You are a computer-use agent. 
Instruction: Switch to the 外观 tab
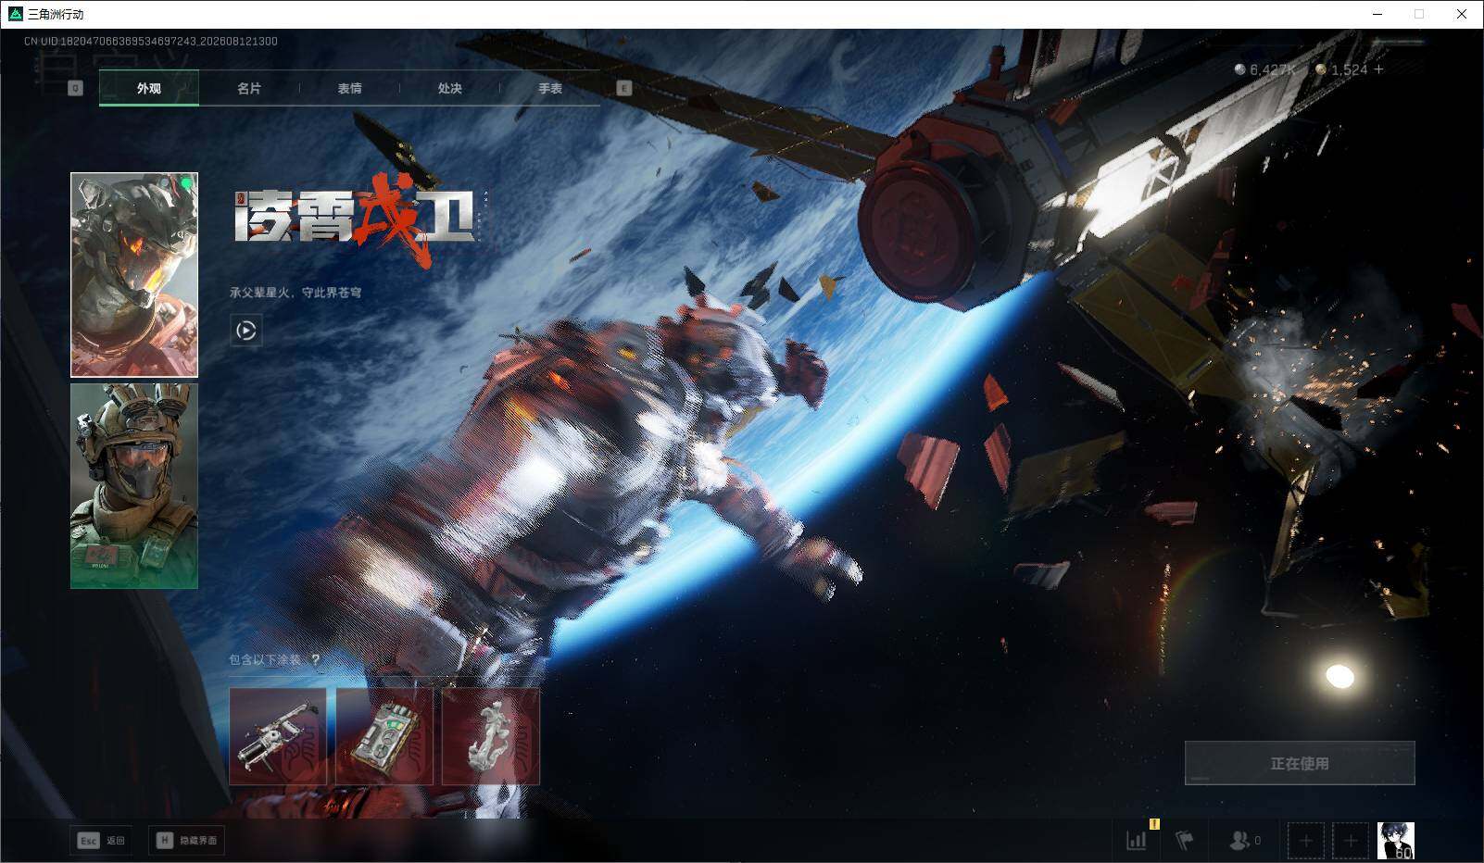tap(149, 88)
